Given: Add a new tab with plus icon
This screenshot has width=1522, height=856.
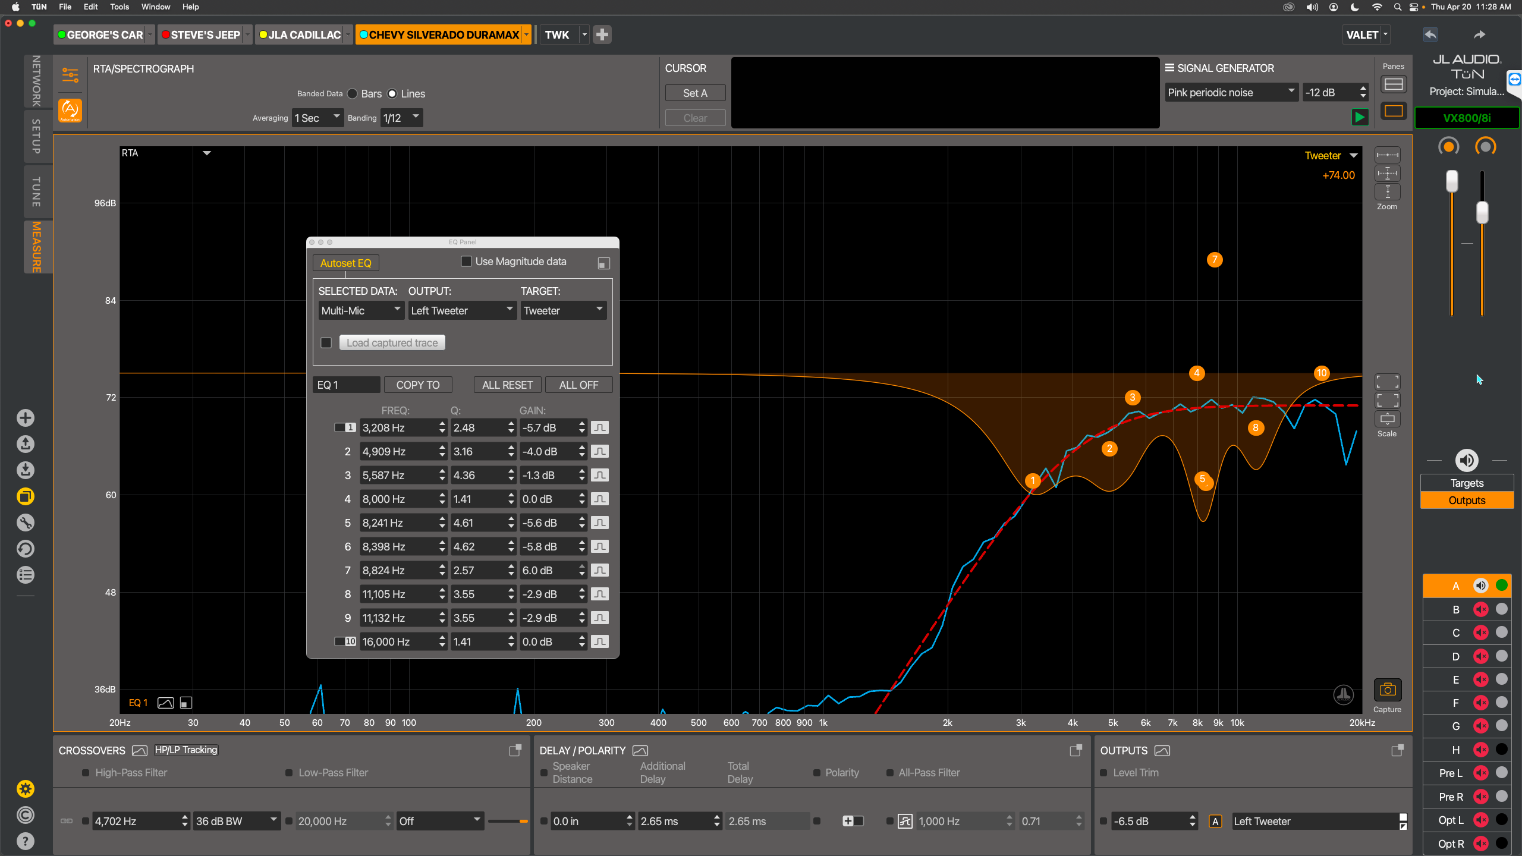Looking at the screenshot, I should tap(602, 34).
